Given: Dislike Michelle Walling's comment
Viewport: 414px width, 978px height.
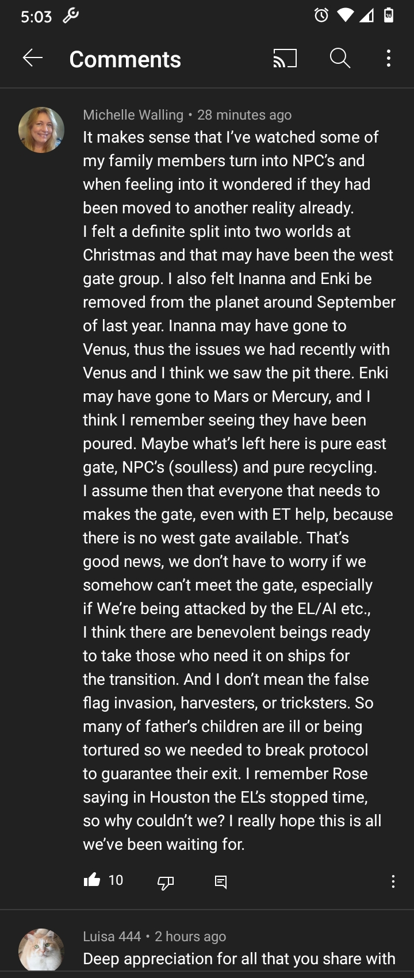Looking at the screenshot, I should click(166, 881).
